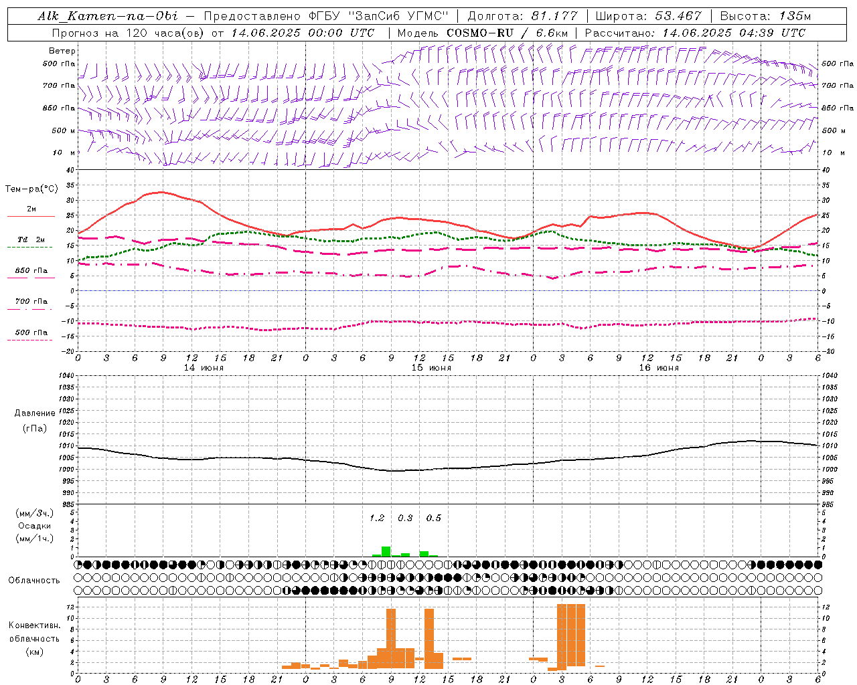Click the 0.3 precipitation total value

point(405,518)
